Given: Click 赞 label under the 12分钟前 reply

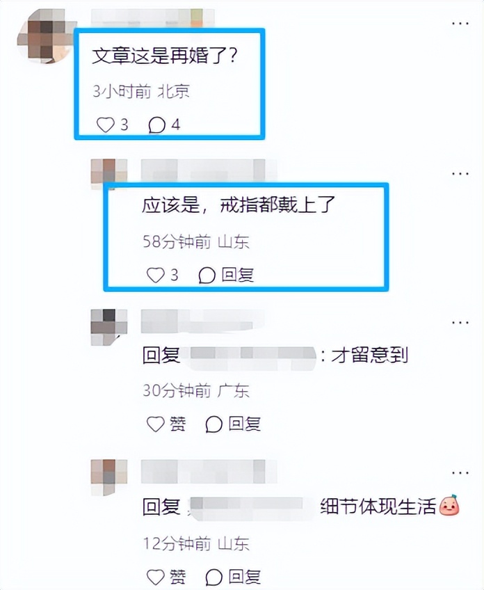Looking at the screenshot, I should (177, 577).
